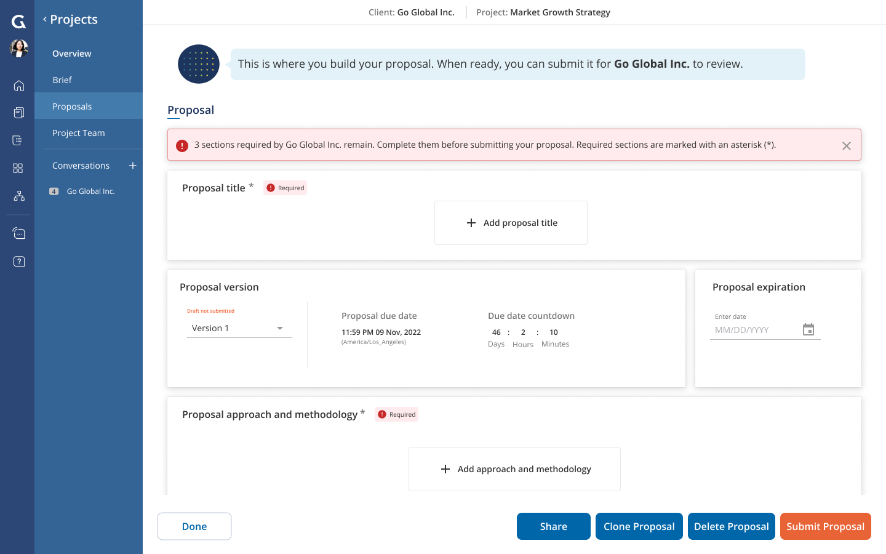The height and width of the screenshot is (554, 886).
Task: Open the chat messages icon in sidebar
Action: 18,233
